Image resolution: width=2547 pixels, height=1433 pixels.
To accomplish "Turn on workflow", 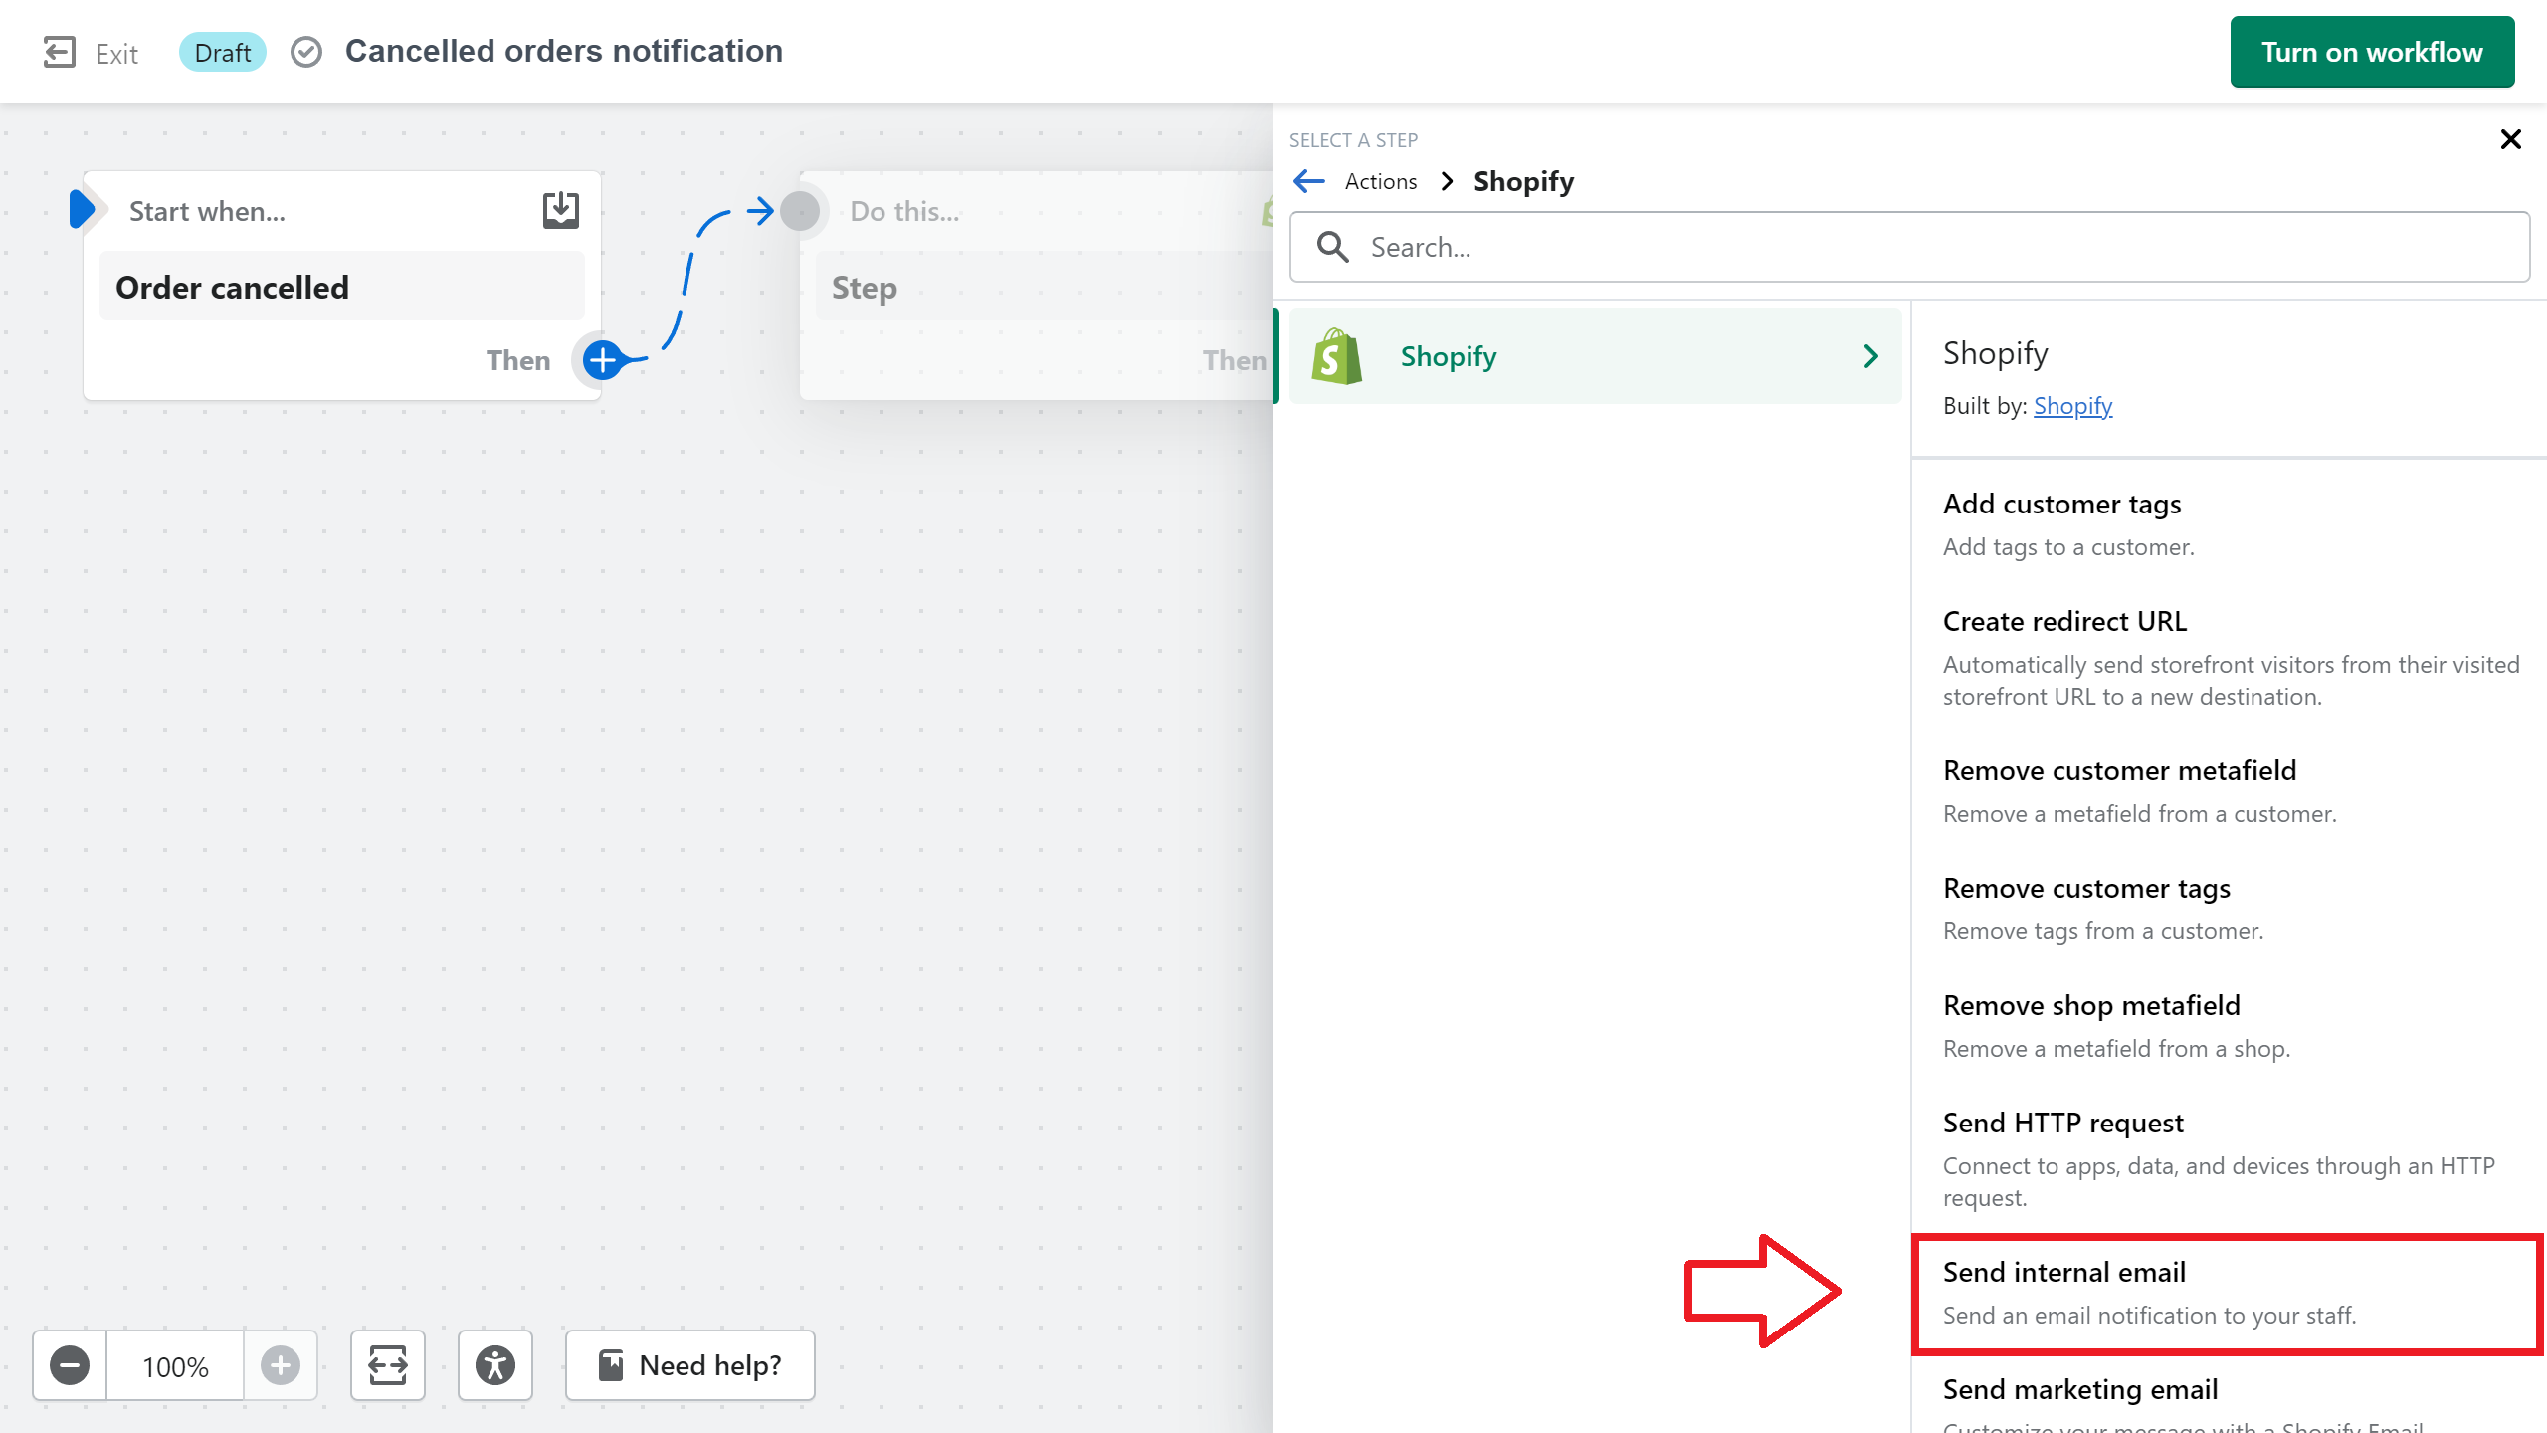I will point(2372,52).
